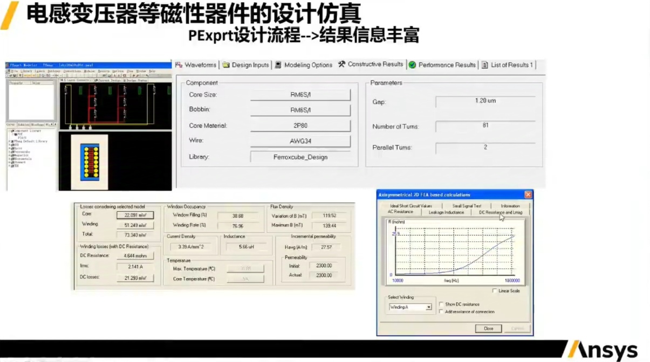
Task: Click the Core loss 22.091 mW button
Action: pos(135,215)
